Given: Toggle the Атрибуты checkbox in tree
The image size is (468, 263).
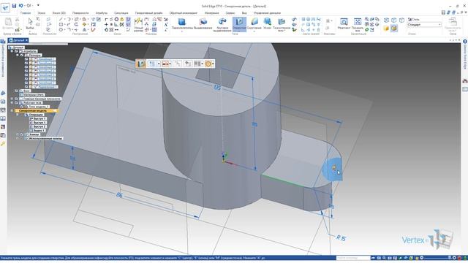Looking at the screenshot, I should coord(16,51).
